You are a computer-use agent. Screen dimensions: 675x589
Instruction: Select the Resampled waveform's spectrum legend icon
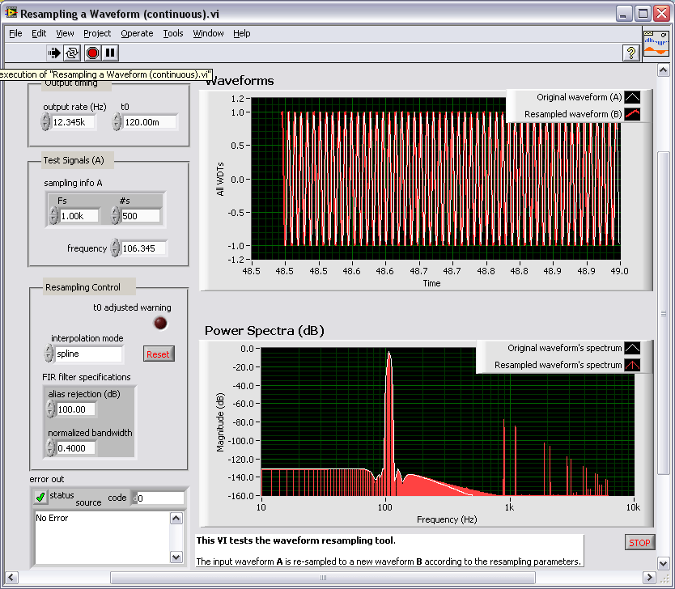632,364
